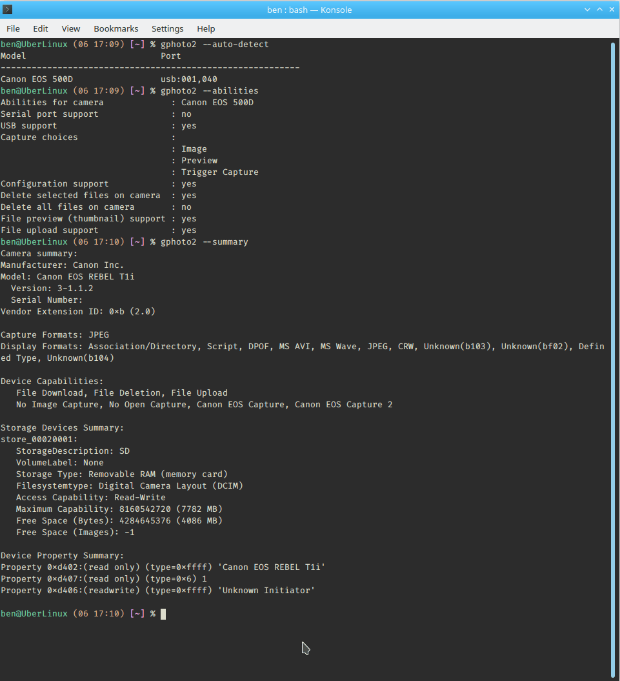Viewport: 620px width, 681px height.
Task: Click the 'store_00020001:' storage line
Action: point(39,440)
